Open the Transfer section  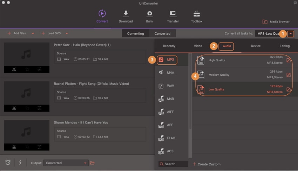coord(173,16)
